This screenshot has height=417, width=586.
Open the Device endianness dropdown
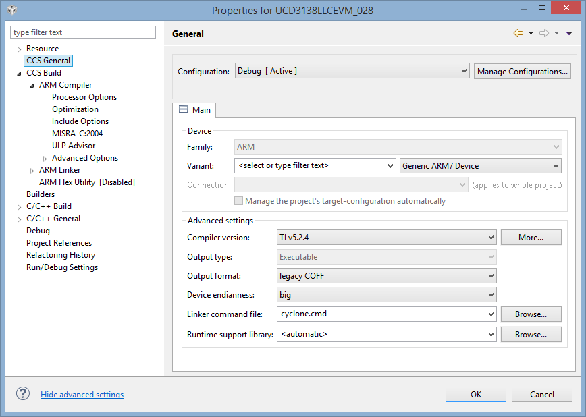click(386, 295)
